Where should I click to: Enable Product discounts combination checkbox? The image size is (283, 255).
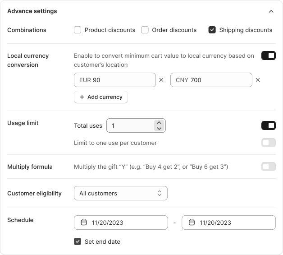coord(78,30)
